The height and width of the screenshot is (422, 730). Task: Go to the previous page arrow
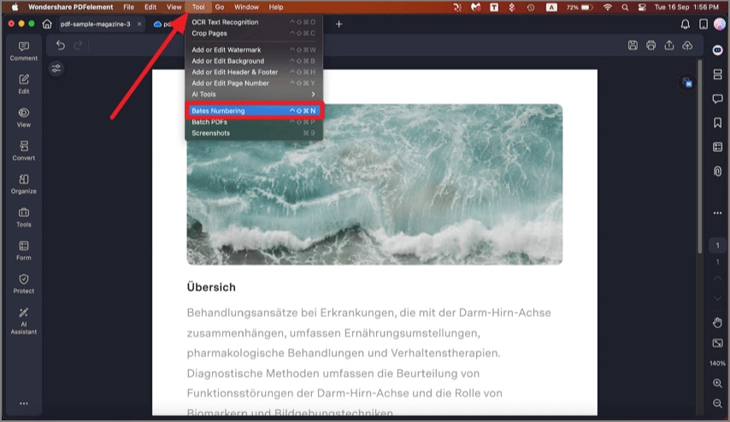tap(717, 278)
